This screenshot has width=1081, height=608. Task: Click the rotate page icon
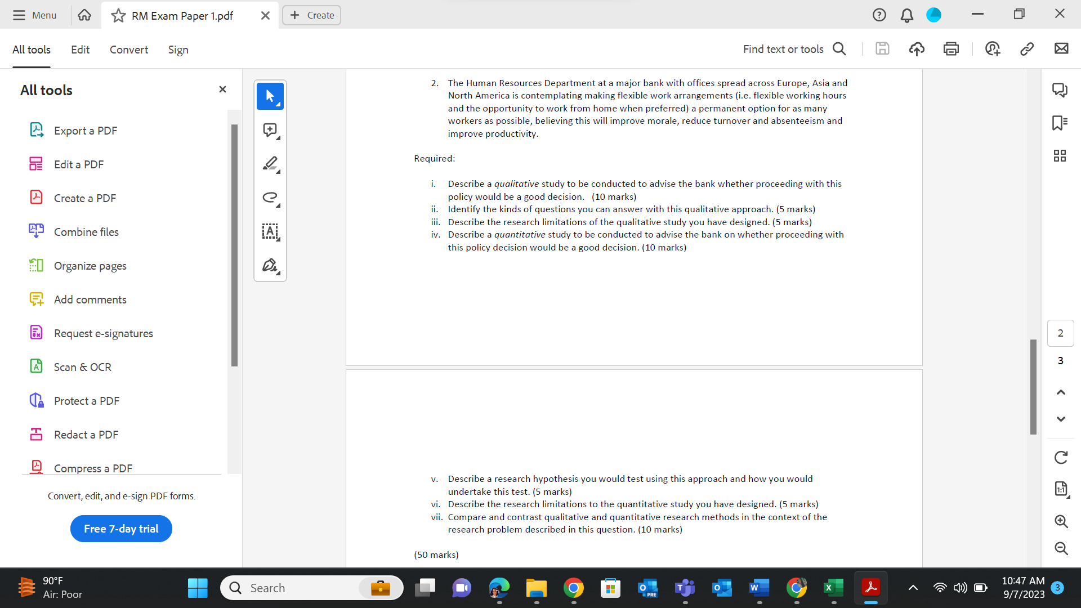click(1061, 458)
